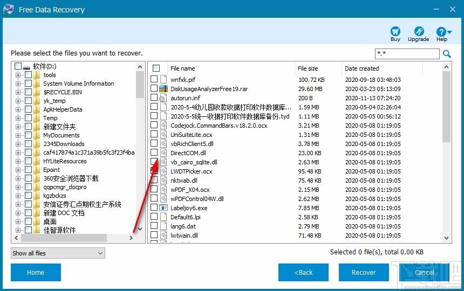Click the DiskUsageAnalyzerFree19.rar archive icon
The image size is (464, 291).
163,88
